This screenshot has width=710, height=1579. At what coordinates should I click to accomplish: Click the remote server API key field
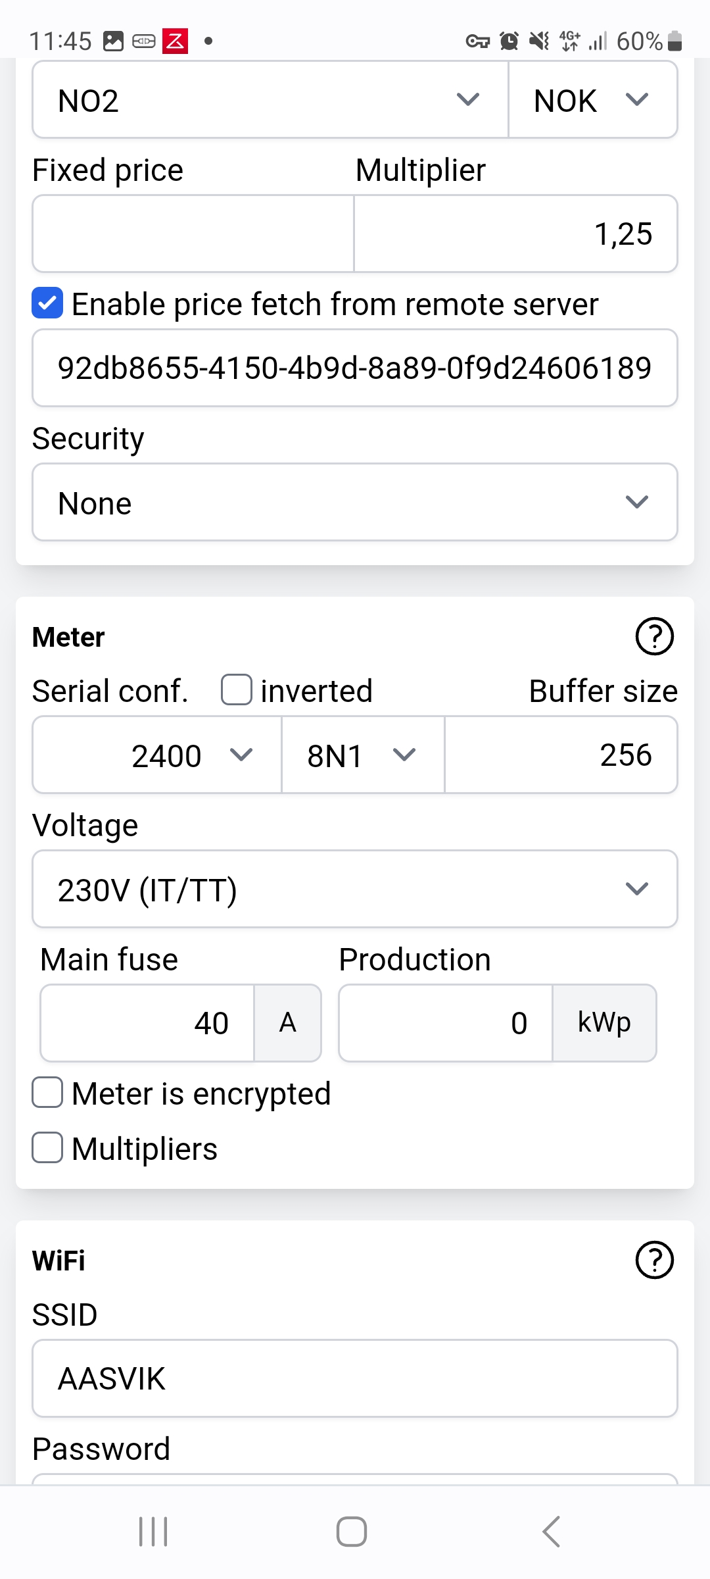pyautogui.click(x=355, y=368)
